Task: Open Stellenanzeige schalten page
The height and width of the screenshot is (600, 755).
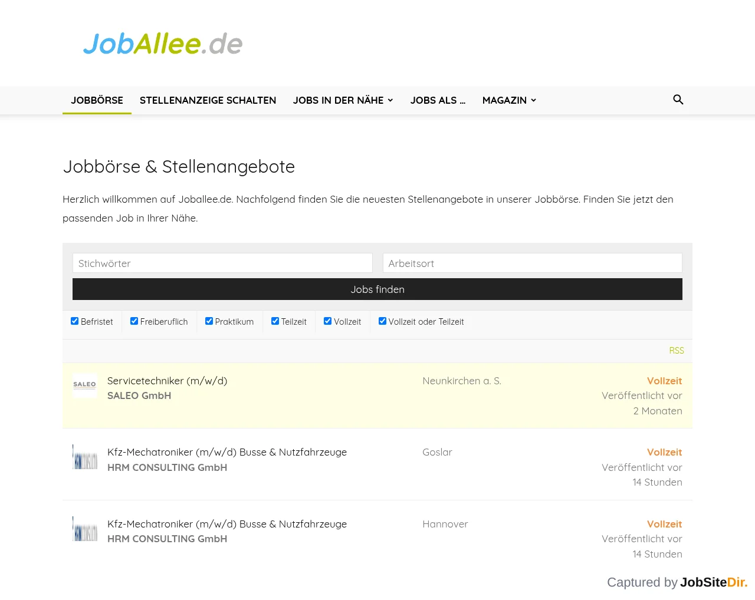Action: tap(208, 100)
